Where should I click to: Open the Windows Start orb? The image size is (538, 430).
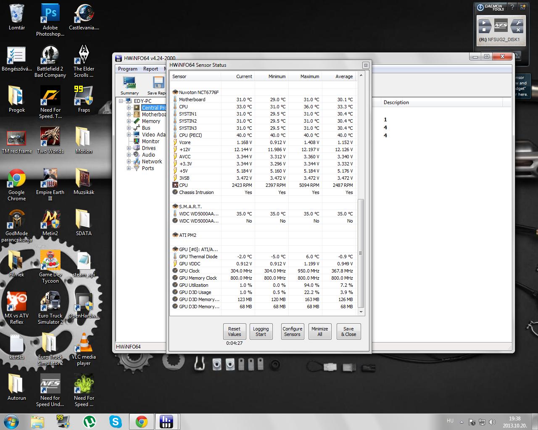coord(11,421)
